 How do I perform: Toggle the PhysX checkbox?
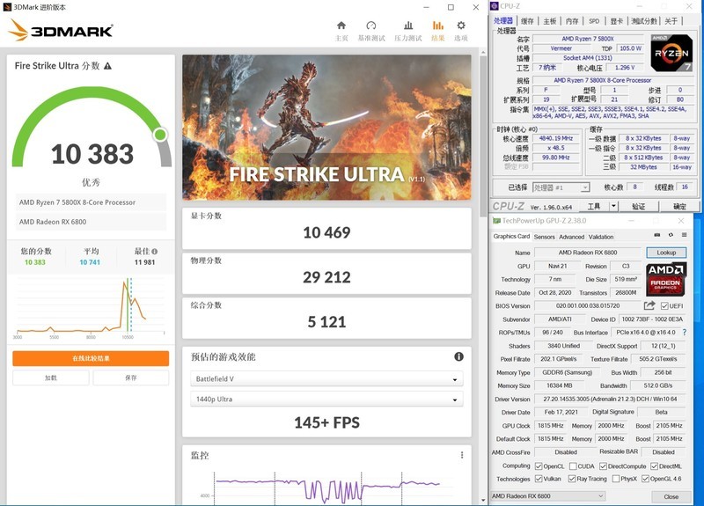click(616, 479)
